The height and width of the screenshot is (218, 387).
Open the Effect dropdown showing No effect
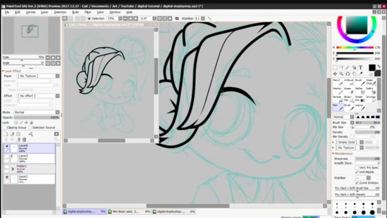(x=38, y=95)
